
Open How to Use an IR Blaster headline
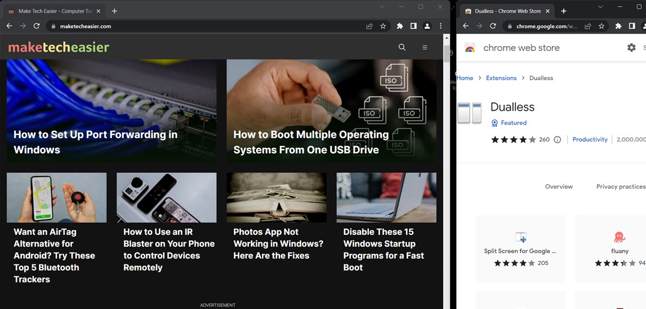[169, 250]
